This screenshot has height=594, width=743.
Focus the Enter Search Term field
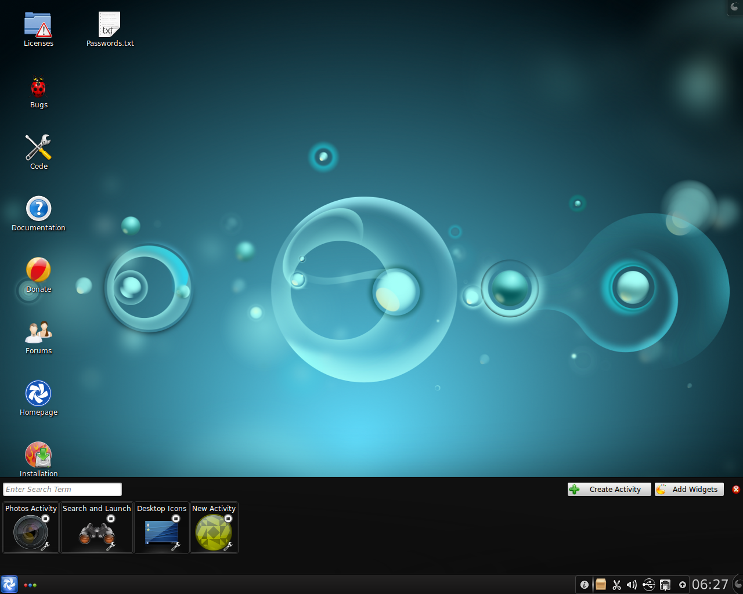click(62, 489)
